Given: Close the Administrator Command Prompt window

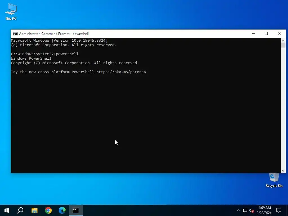Looking at the screenshot, I should pos(279,34).
